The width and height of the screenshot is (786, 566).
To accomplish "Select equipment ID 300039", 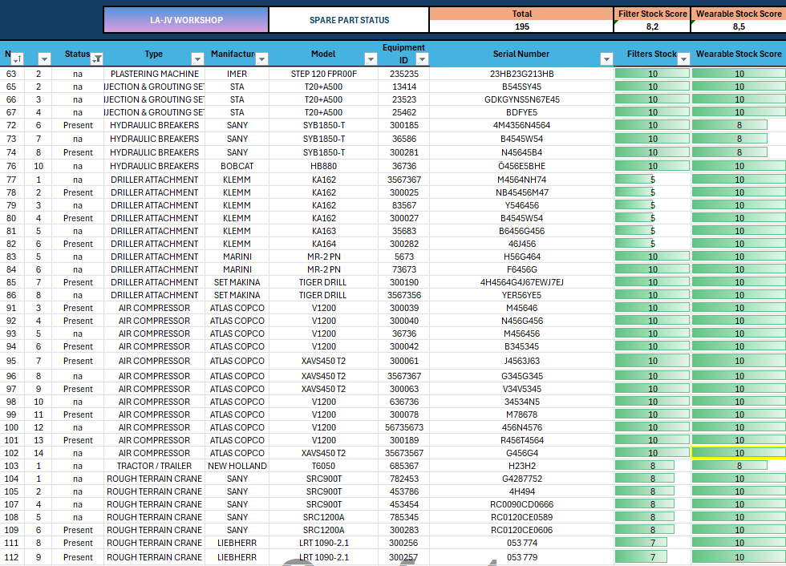I will point(404,308).
